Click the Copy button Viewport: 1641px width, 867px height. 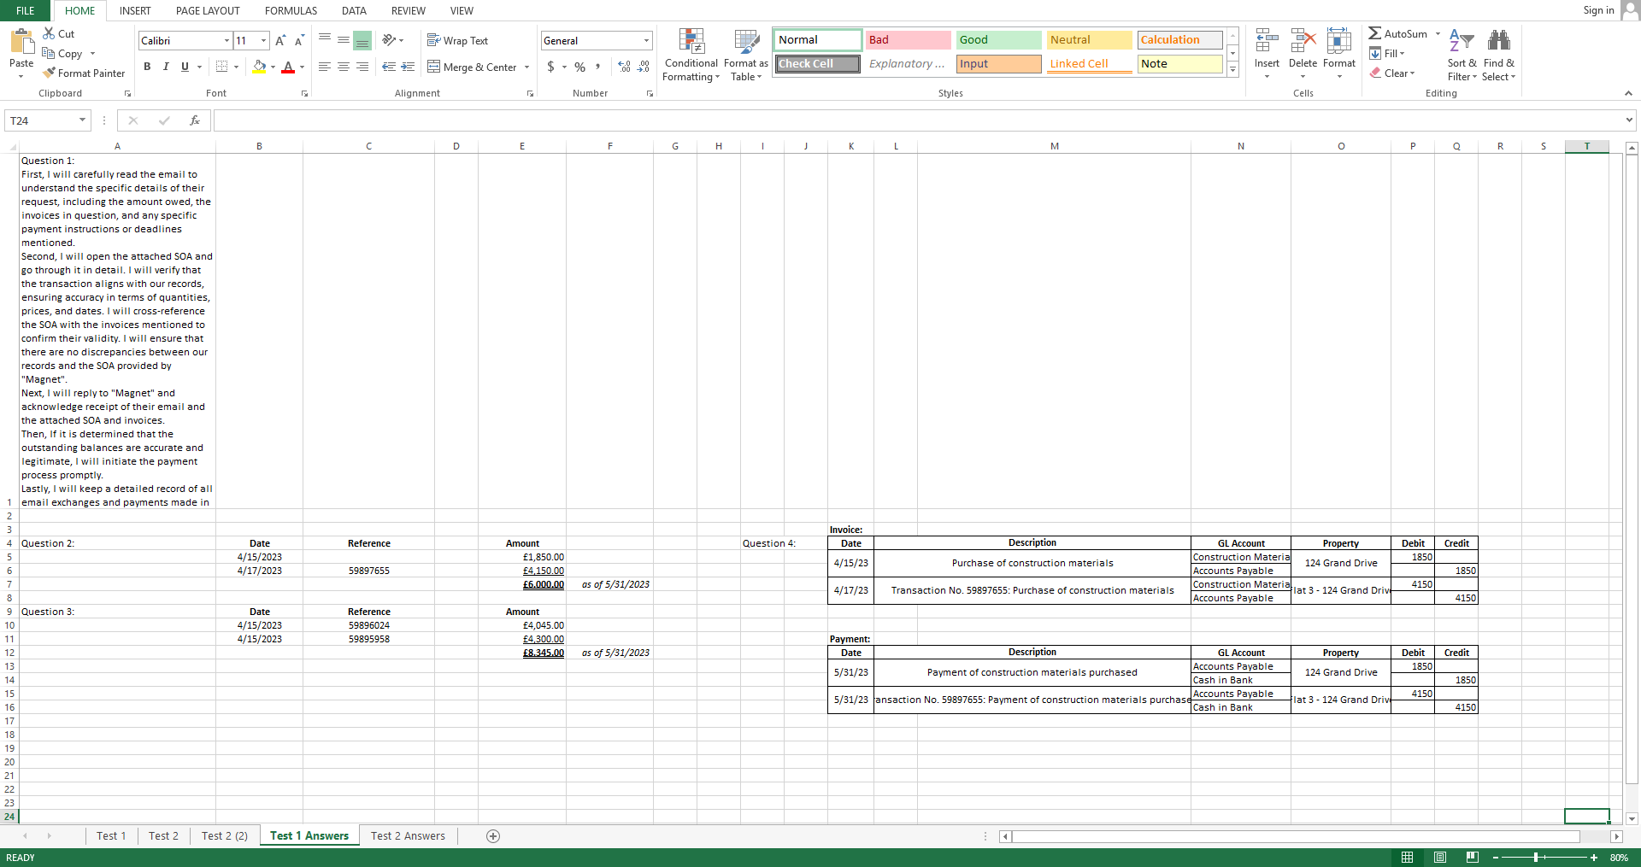tap(62, 53)
